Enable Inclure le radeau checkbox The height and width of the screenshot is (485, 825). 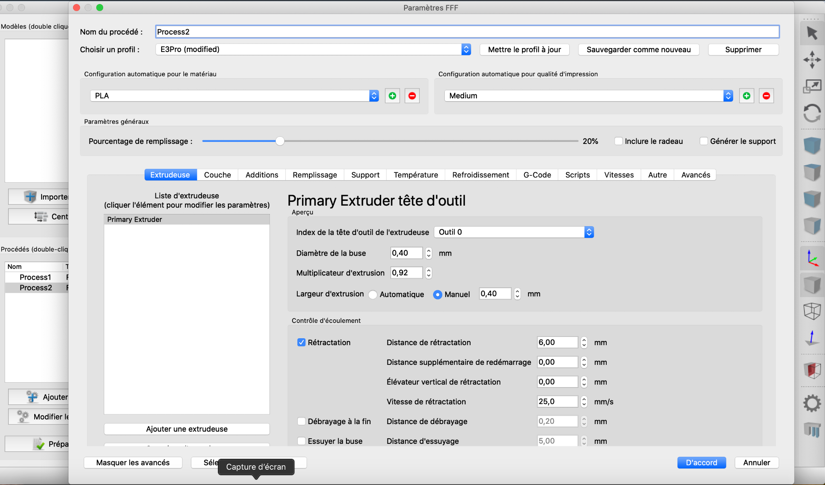coord(618,141)
